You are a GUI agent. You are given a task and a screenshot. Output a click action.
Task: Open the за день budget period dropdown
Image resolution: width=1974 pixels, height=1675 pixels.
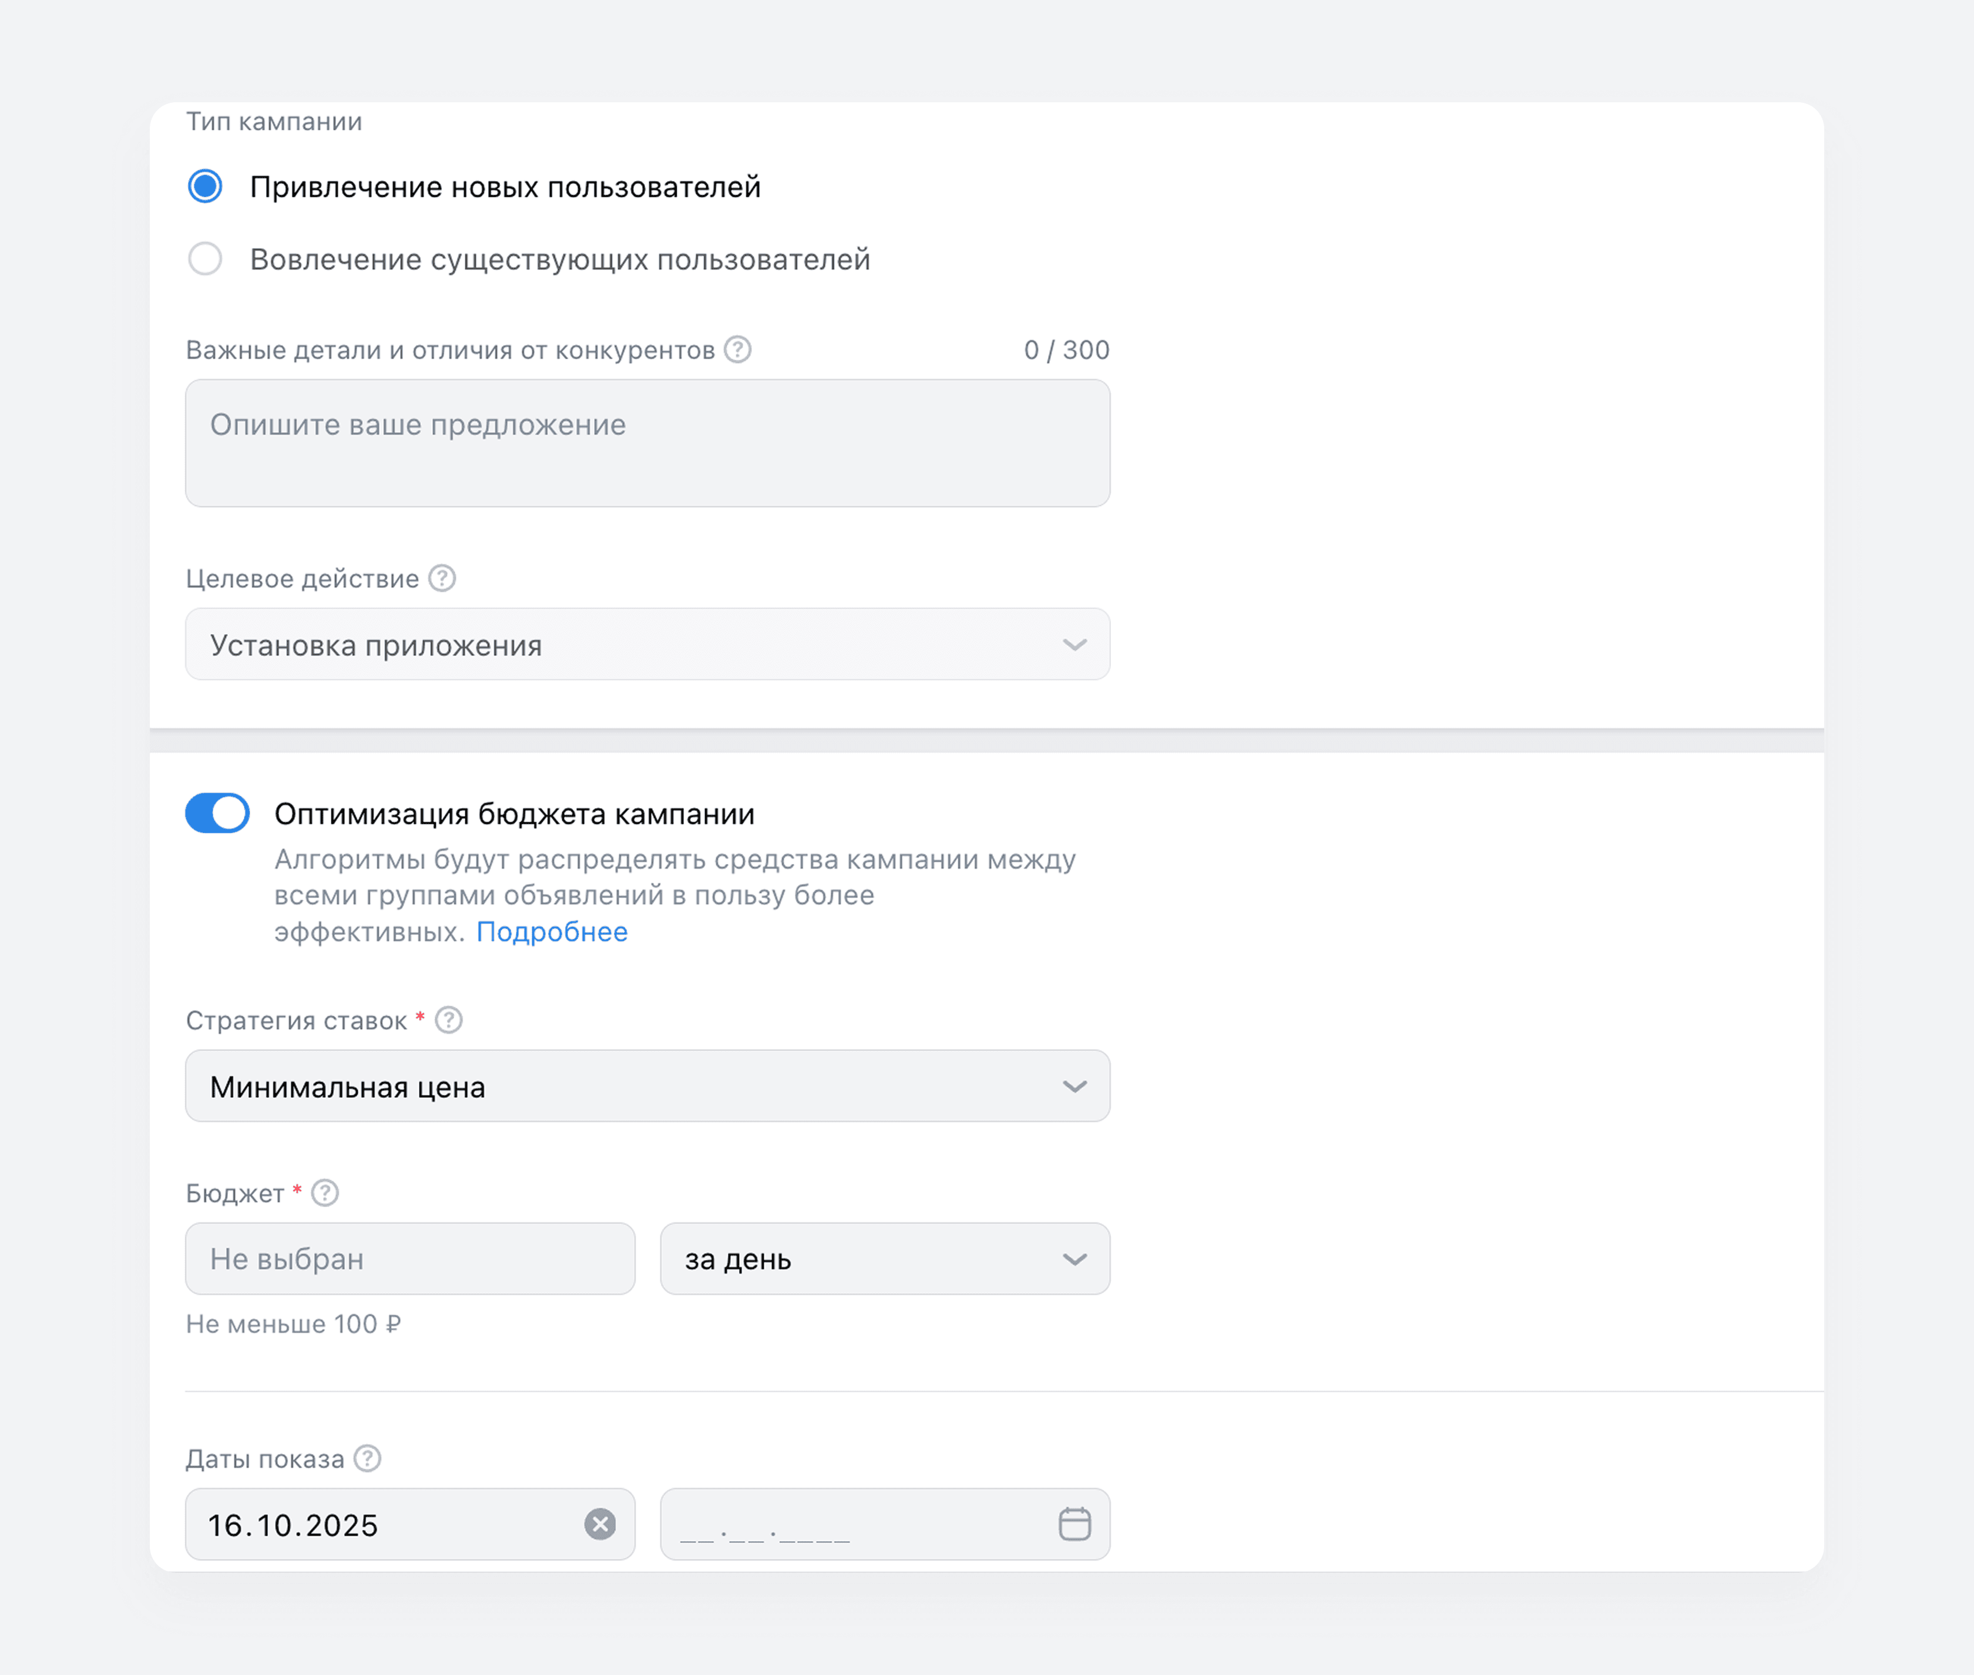(x=884, y=1259)
